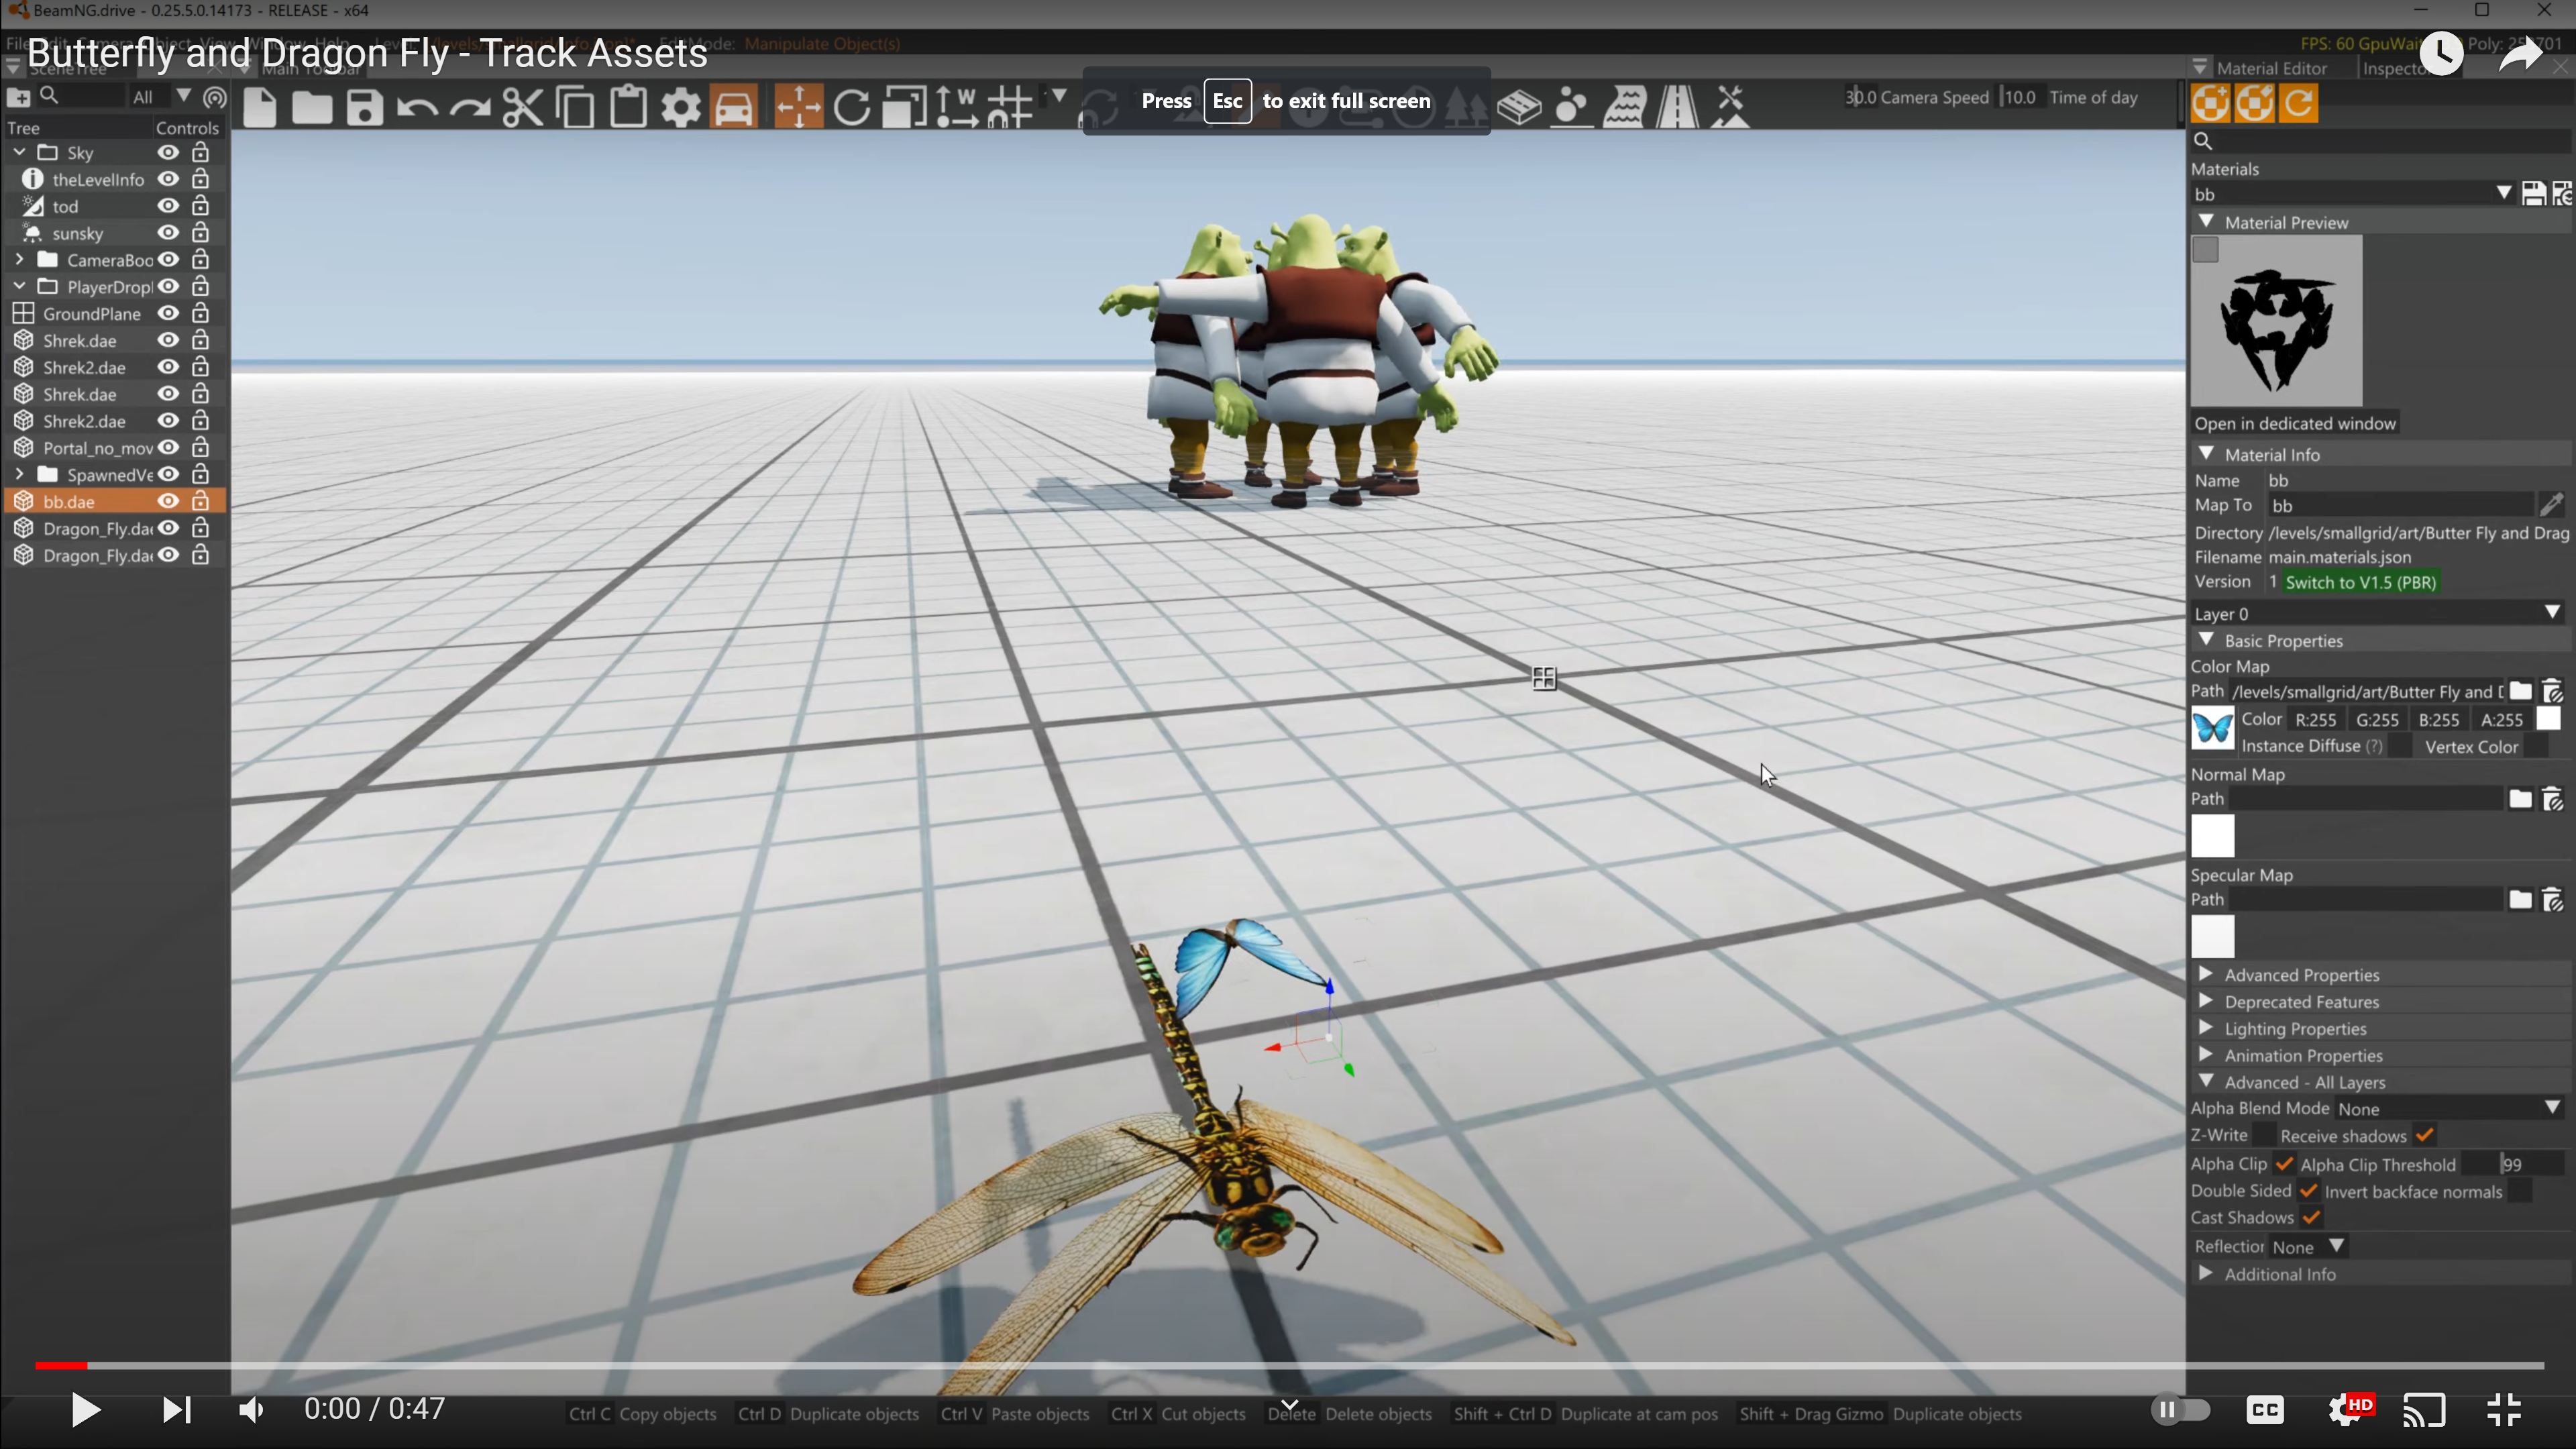Screen dimensions: 2576x1449
Task: Click second orange material editor icon
Action: pos(2255,103)
